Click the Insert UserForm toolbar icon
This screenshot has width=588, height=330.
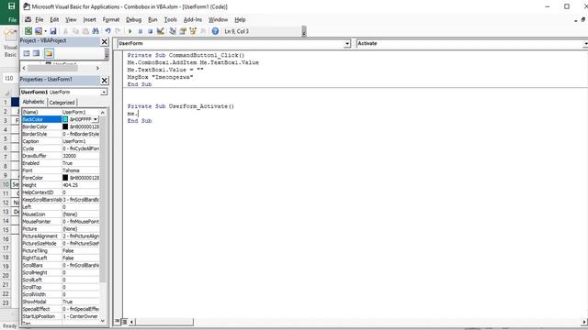click(x=39, y=31)
